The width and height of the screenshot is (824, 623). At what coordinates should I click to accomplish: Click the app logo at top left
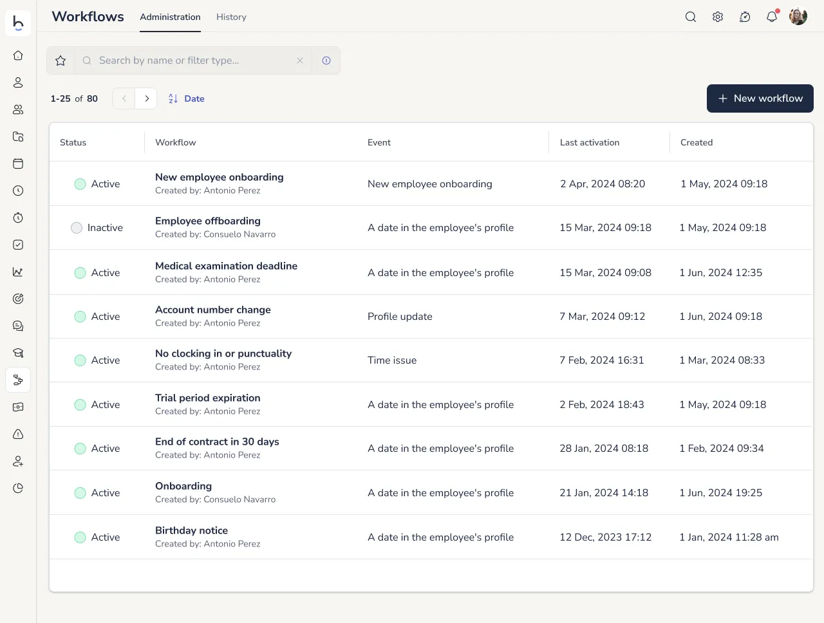18,23
